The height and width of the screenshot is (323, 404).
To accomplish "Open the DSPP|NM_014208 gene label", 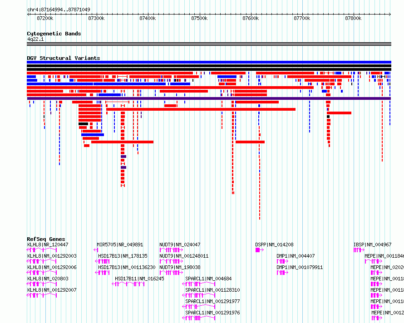I will pyautogui.click(x=274, y=245).
